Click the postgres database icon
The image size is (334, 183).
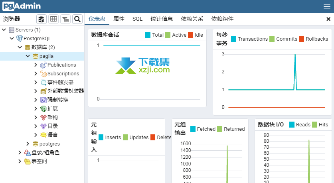[36, 144]
